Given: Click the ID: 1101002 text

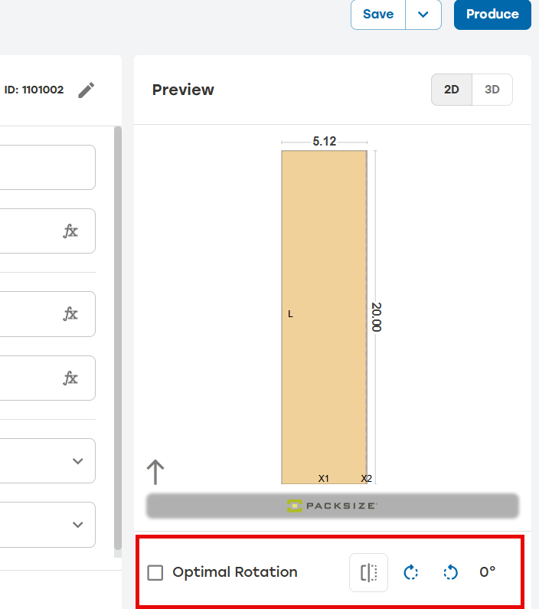Looking at the screenshot, I should tap(34, 90).
